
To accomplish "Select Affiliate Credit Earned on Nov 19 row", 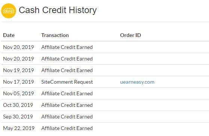I will 67,70.
